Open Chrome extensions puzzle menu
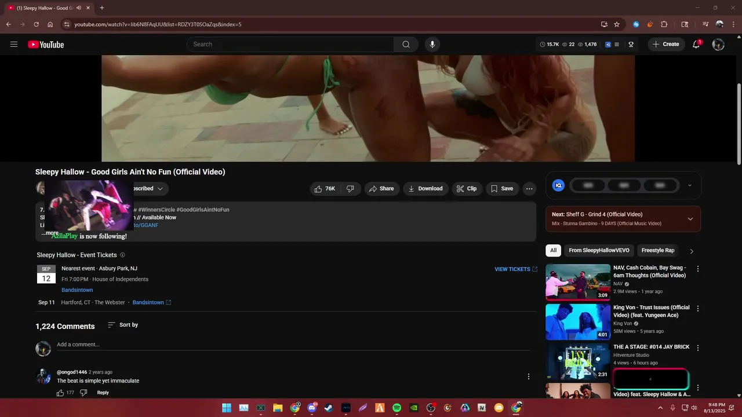The image size is (742, 417). [x=664, y=24]
